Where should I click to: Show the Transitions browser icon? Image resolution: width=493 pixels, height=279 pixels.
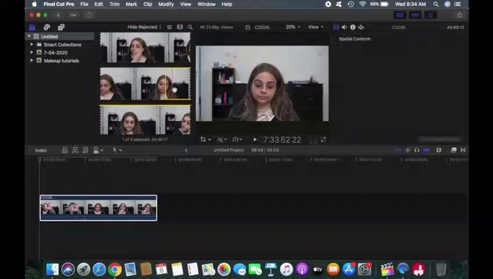pos(463,150)
